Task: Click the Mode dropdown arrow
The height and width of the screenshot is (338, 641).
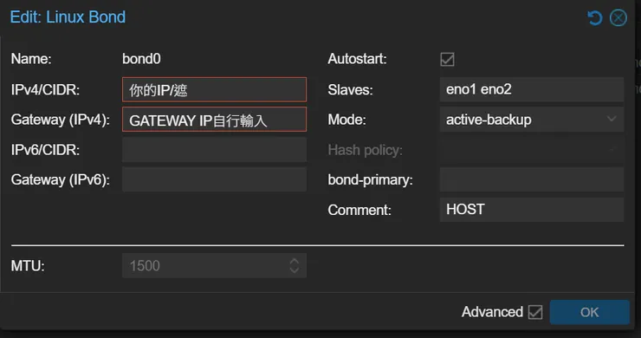Action: pyautogui.click(x=612, y=119)
